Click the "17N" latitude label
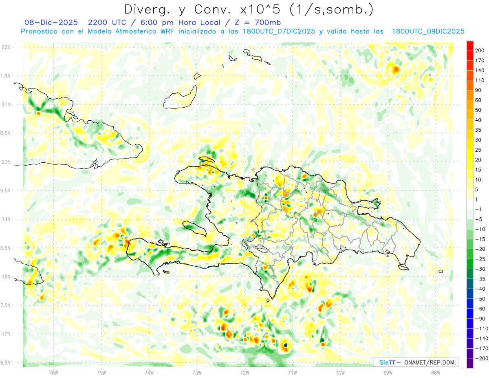 [x=6, y=334]
